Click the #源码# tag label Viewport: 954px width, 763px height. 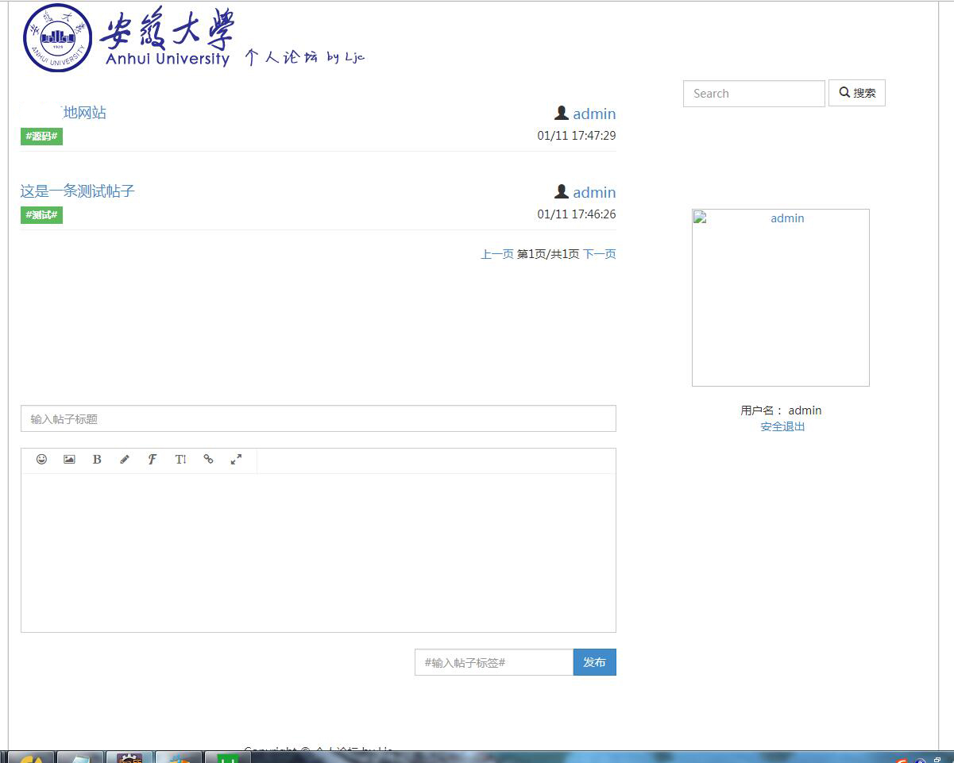pyautogui.click(x=41, y=137)
